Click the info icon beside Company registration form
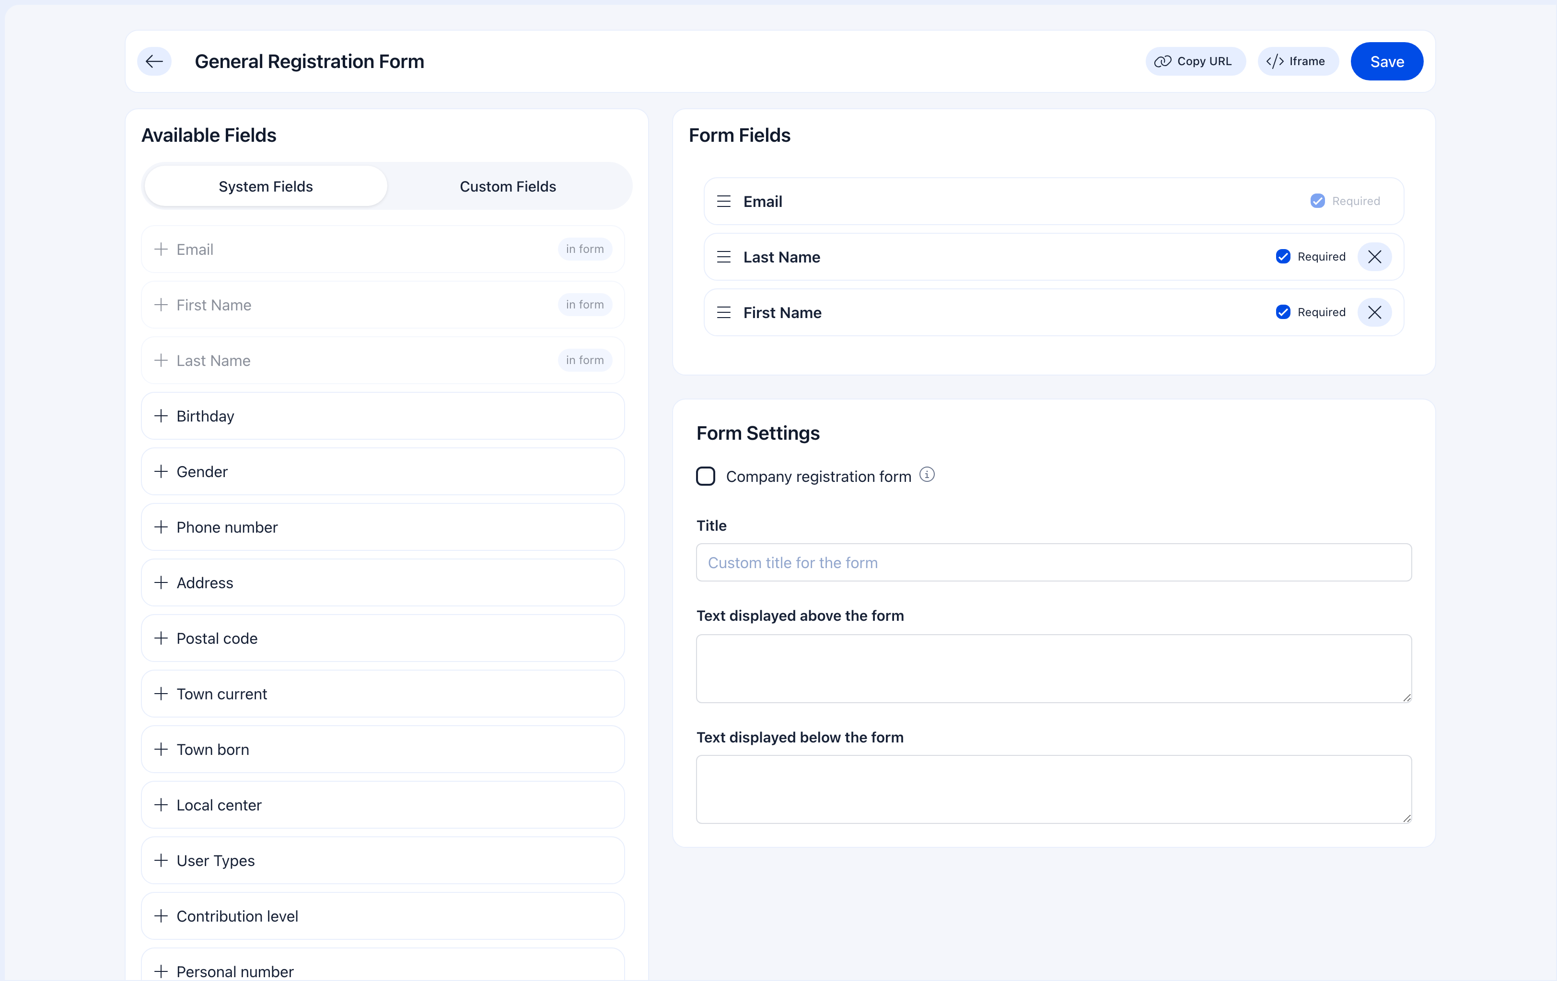 tap(928, 475)
